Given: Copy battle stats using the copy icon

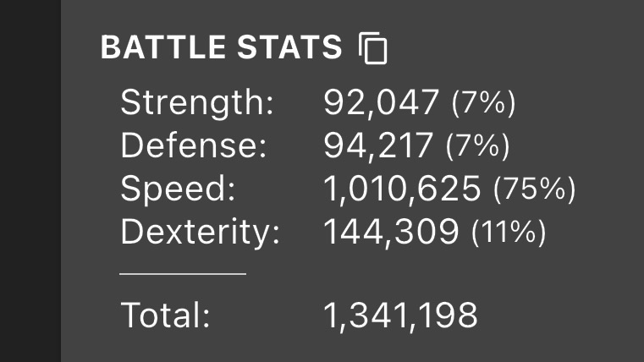Looking at the screenshot, I should click(x=373, y=48).
